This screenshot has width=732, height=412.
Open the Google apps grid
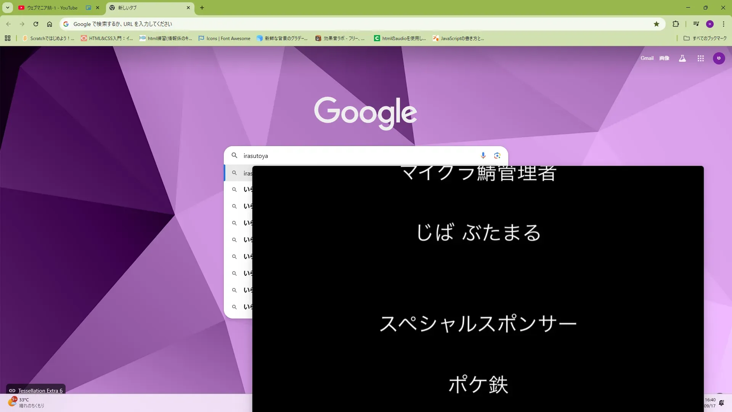(700, 58)
